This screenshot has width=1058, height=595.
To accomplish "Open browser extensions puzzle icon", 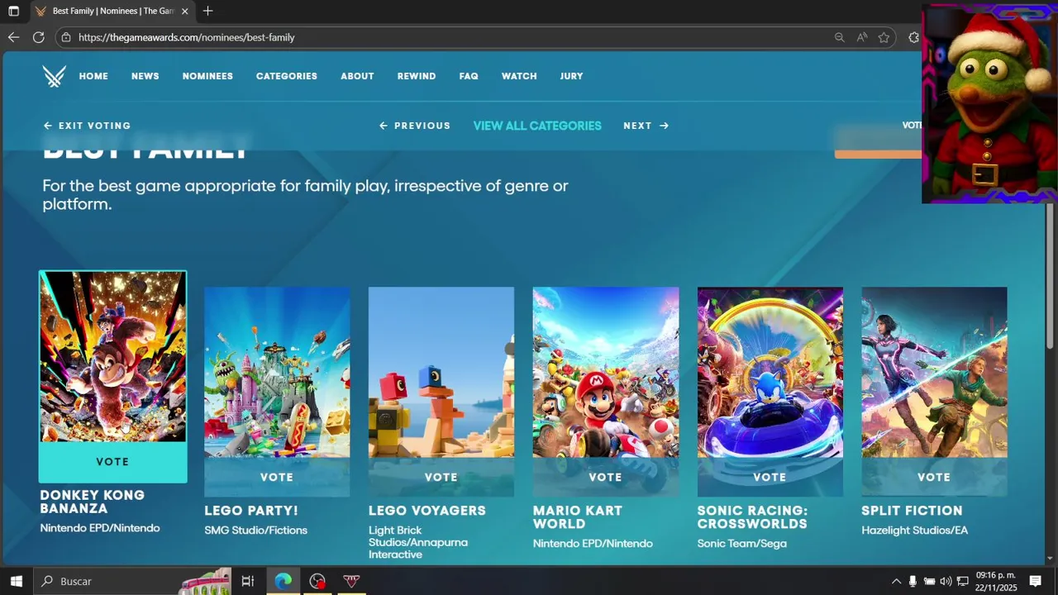I will (x=913, y=37).
